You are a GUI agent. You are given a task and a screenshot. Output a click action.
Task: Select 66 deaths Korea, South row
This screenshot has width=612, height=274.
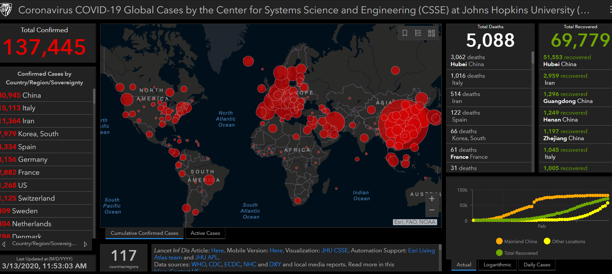(x=489, y=135)
